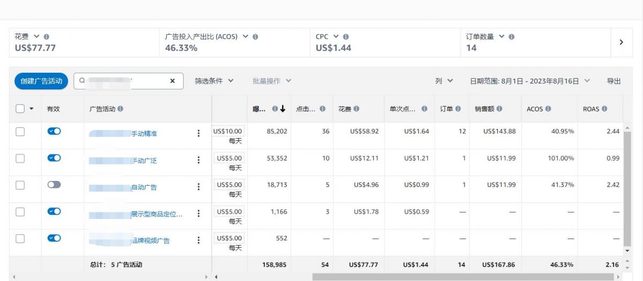Open the 手动精准 campaign link
This screenshot has width=643, height=281.
point(123,134)
